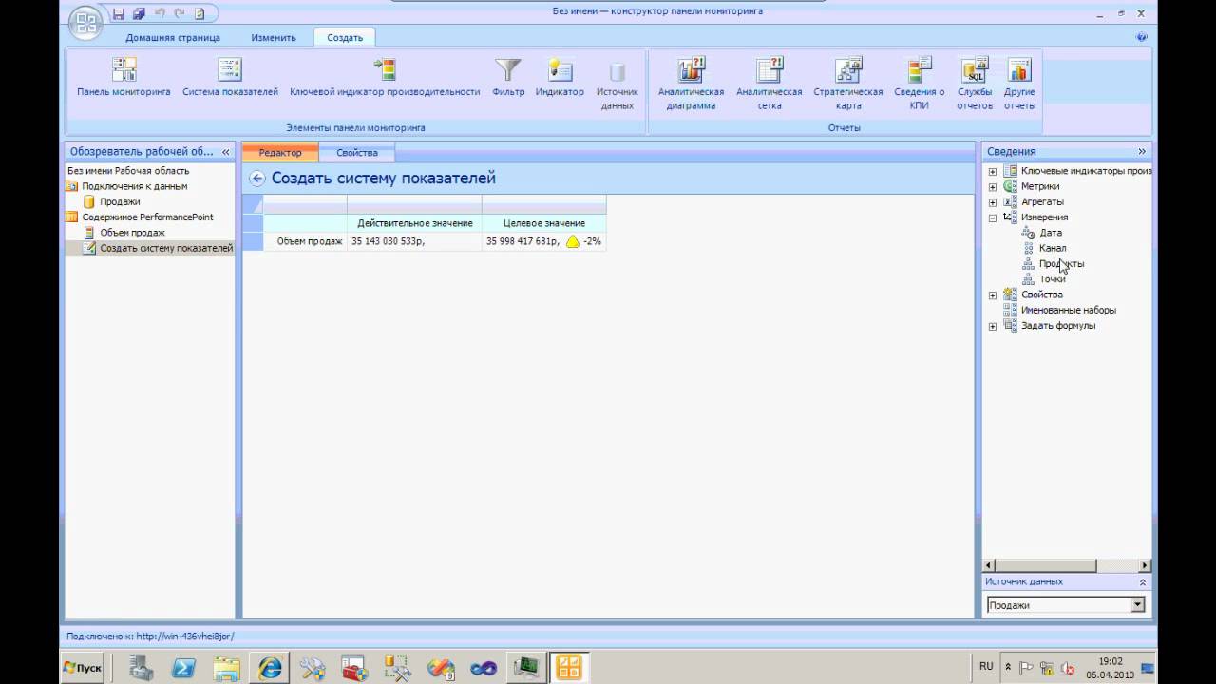This screenshot has width=1216, height=684.
Task: Select the Редактор editor tab
Action: tap(280, 153)
